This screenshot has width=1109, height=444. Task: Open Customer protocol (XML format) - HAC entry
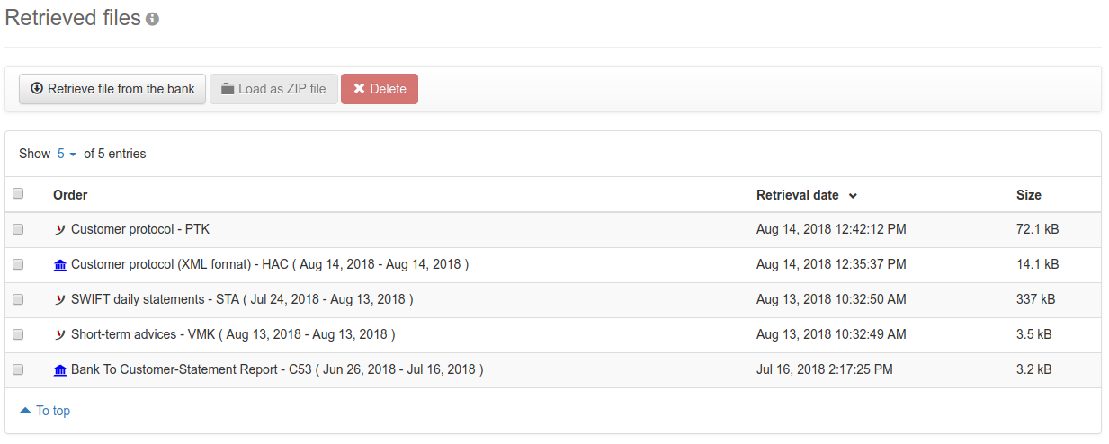(x=270, y=264)
